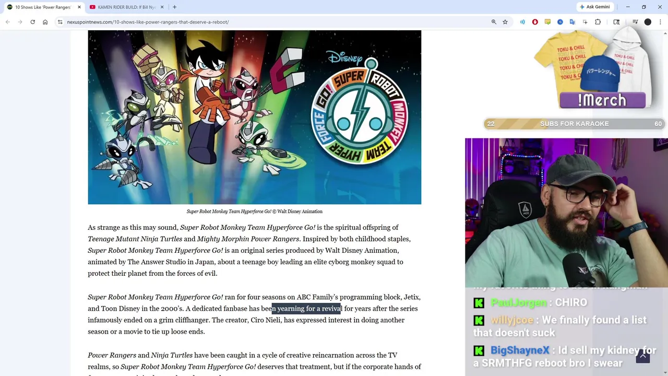668x376 pixels.
Task: Open the Chrome three-dot menu
Action: tap(661, 22)
